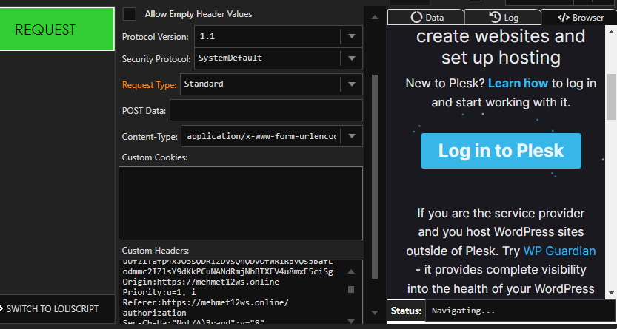
Task: Click the Priority:u=1, i header line
Action: coord(159,292)
